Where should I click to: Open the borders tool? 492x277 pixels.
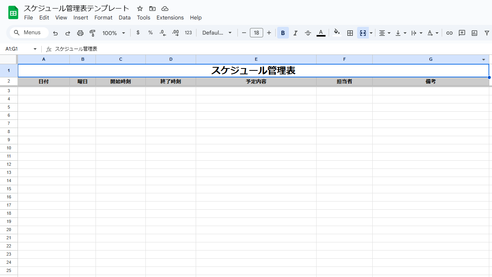350,33
